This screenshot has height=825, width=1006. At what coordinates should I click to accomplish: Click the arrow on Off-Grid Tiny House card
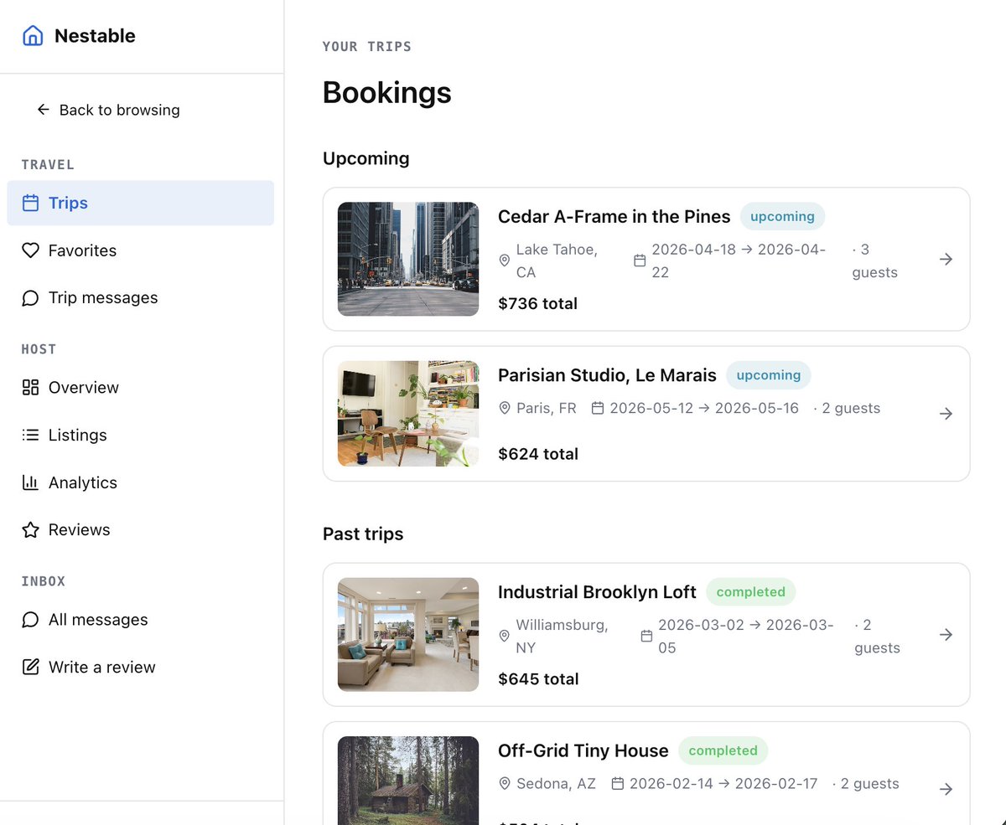click(946, 789)
